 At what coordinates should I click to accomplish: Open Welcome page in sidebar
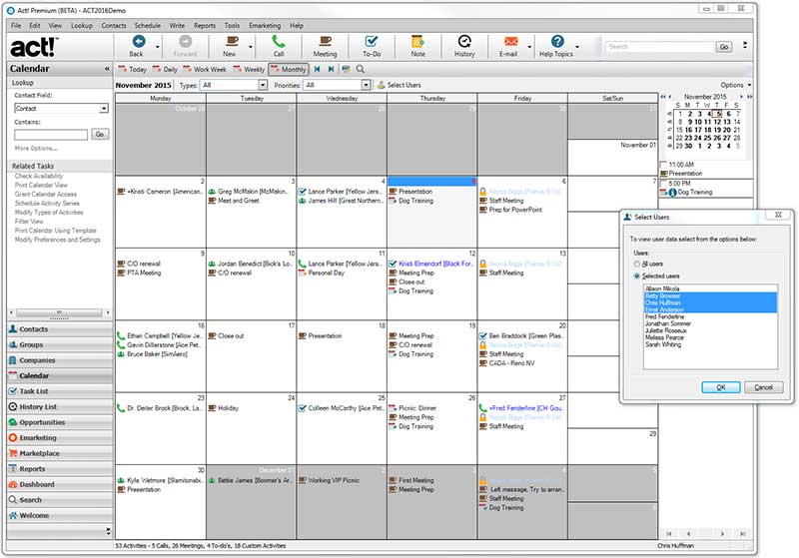(x=60, y=516)
